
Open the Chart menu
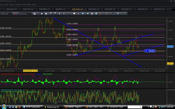(6, 5)
